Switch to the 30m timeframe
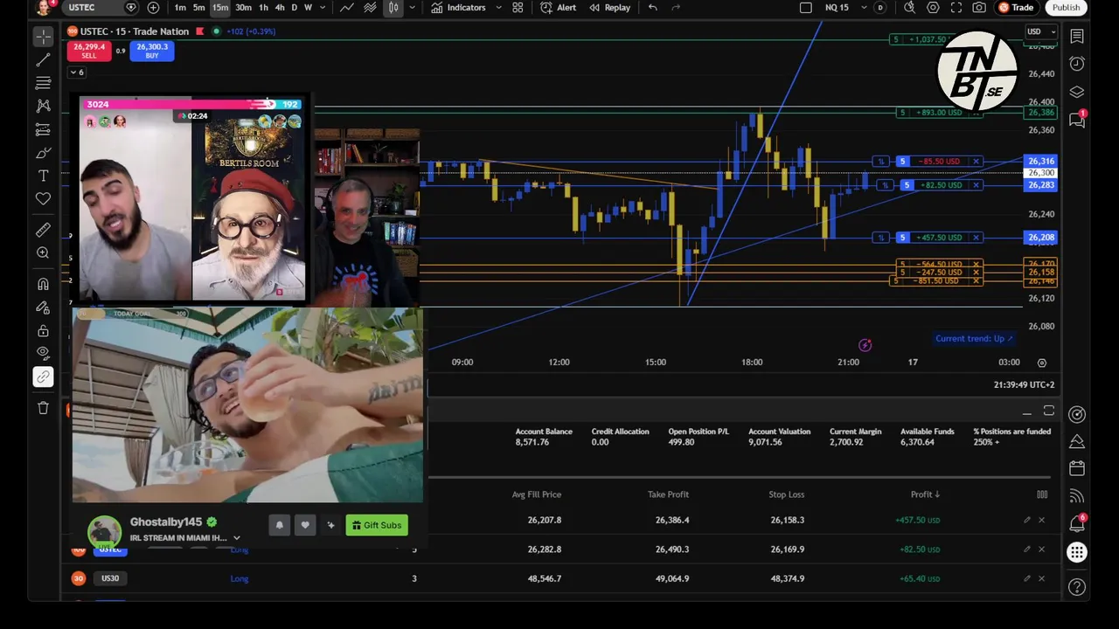This screenshot has height=629, width=1119. (244, 8)
